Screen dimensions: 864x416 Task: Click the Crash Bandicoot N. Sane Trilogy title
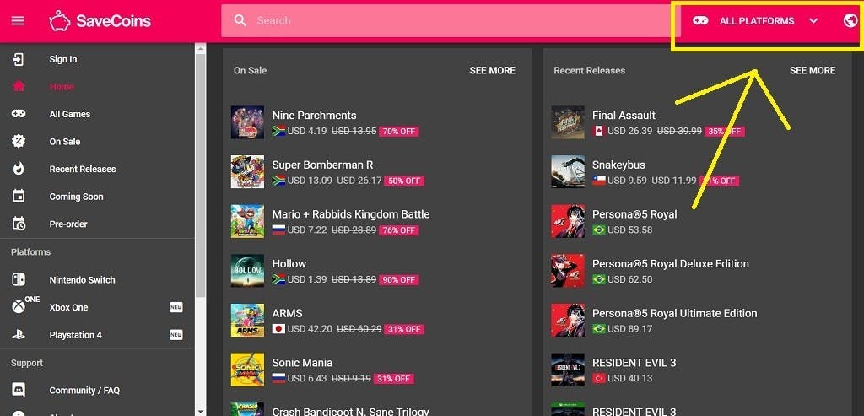click(350, 411)
